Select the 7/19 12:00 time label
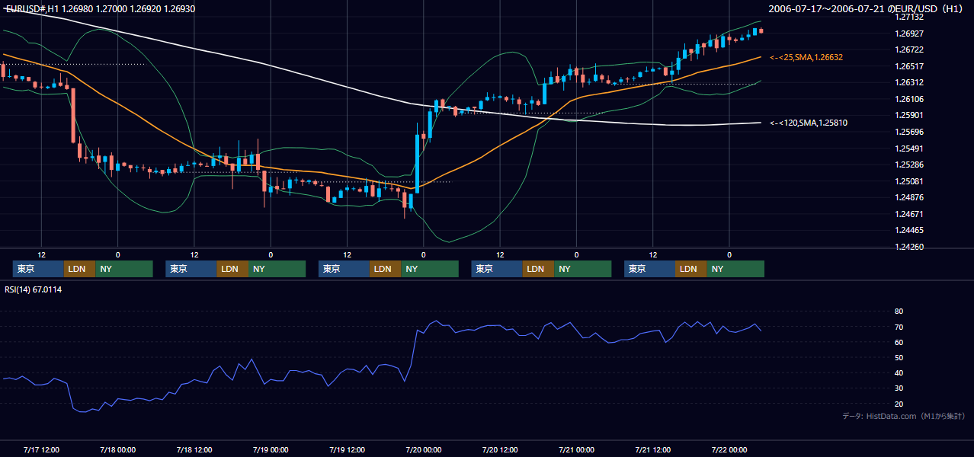 [347, 449]
